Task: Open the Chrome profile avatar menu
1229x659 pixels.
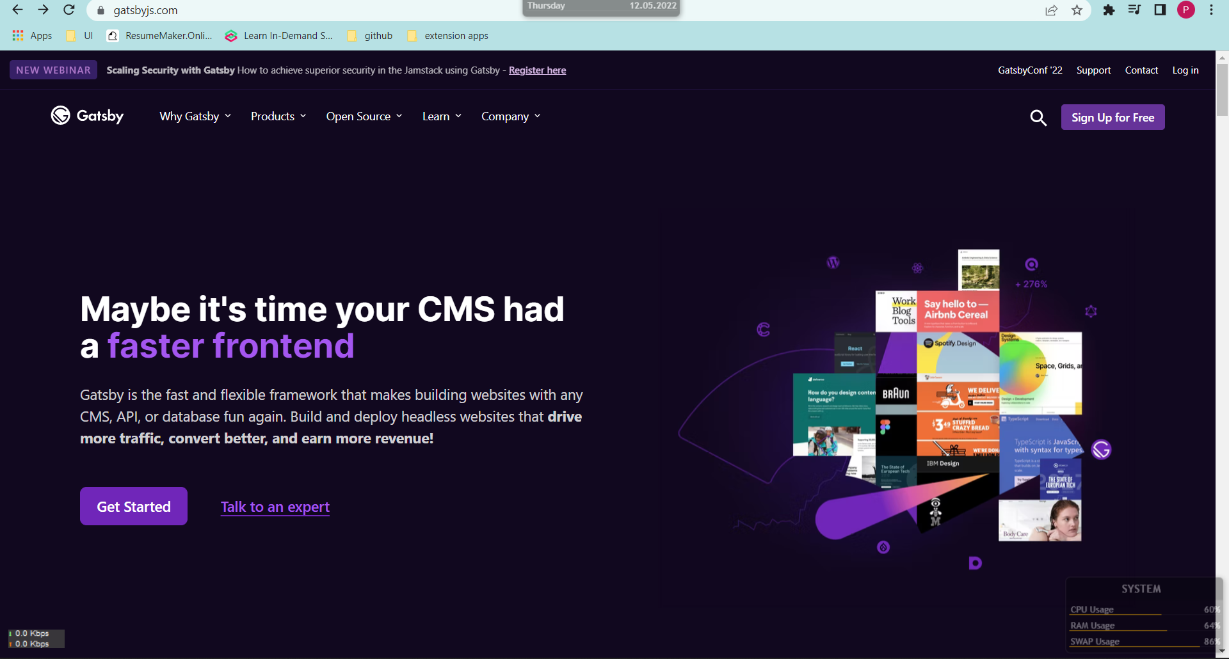Action: 1186,10
